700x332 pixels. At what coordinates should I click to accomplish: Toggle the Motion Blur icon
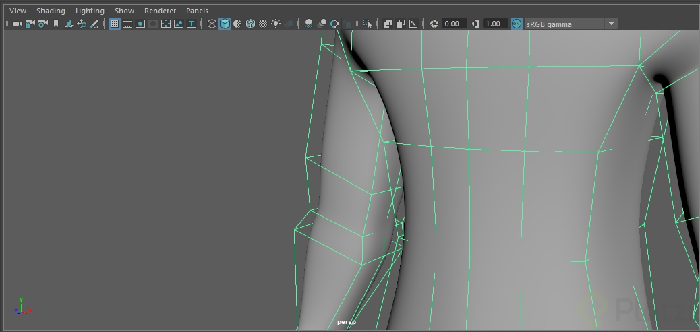pos(322,24)
